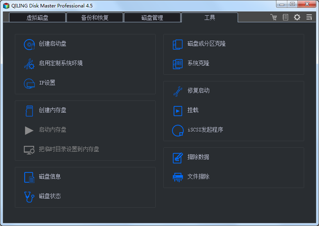Click the 擦除数据 label
This screenshot has height=226, width=319.
pos(198,157)
